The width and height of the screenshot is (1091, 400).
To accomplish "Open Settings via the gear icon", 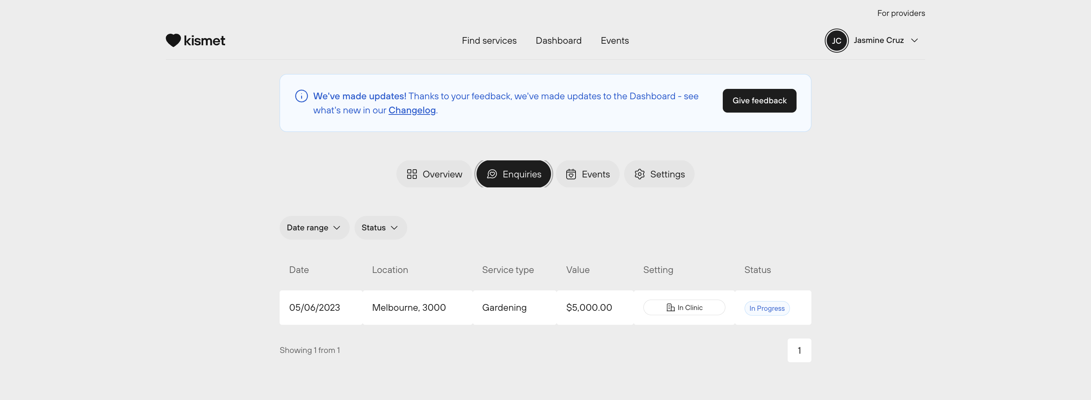I will (640, 174).
